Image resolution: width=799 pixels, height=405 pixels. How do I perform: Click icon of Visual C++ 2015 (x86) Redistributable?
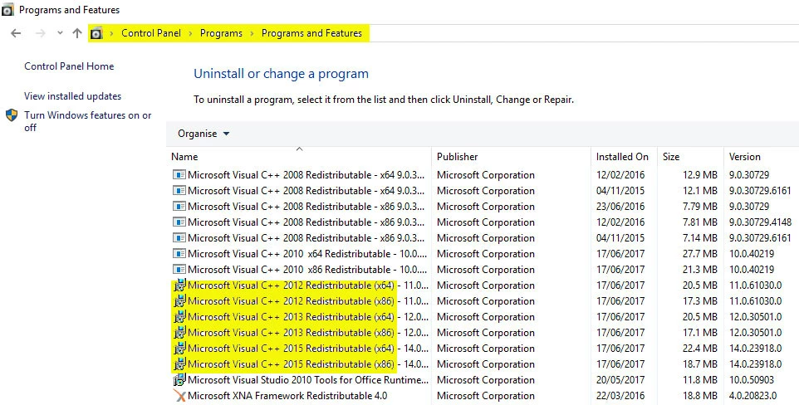pyautogui.click(x=179, y=364)
